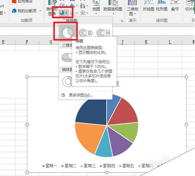Image resolution: width=195 pixels, height=176 pixels.
Task: Select the 星期四 legend entry
Action: (x=108, y=166)
